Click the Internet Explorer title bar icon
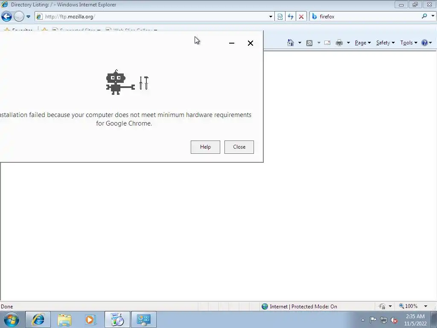The width and height of the screenshot is (437, 328). [x=5, y=4]
